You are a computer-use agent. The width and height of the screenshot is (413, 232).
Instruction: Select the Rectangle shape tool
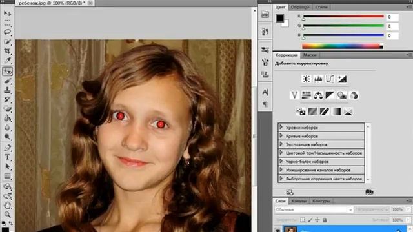click(x=7, y=176)
